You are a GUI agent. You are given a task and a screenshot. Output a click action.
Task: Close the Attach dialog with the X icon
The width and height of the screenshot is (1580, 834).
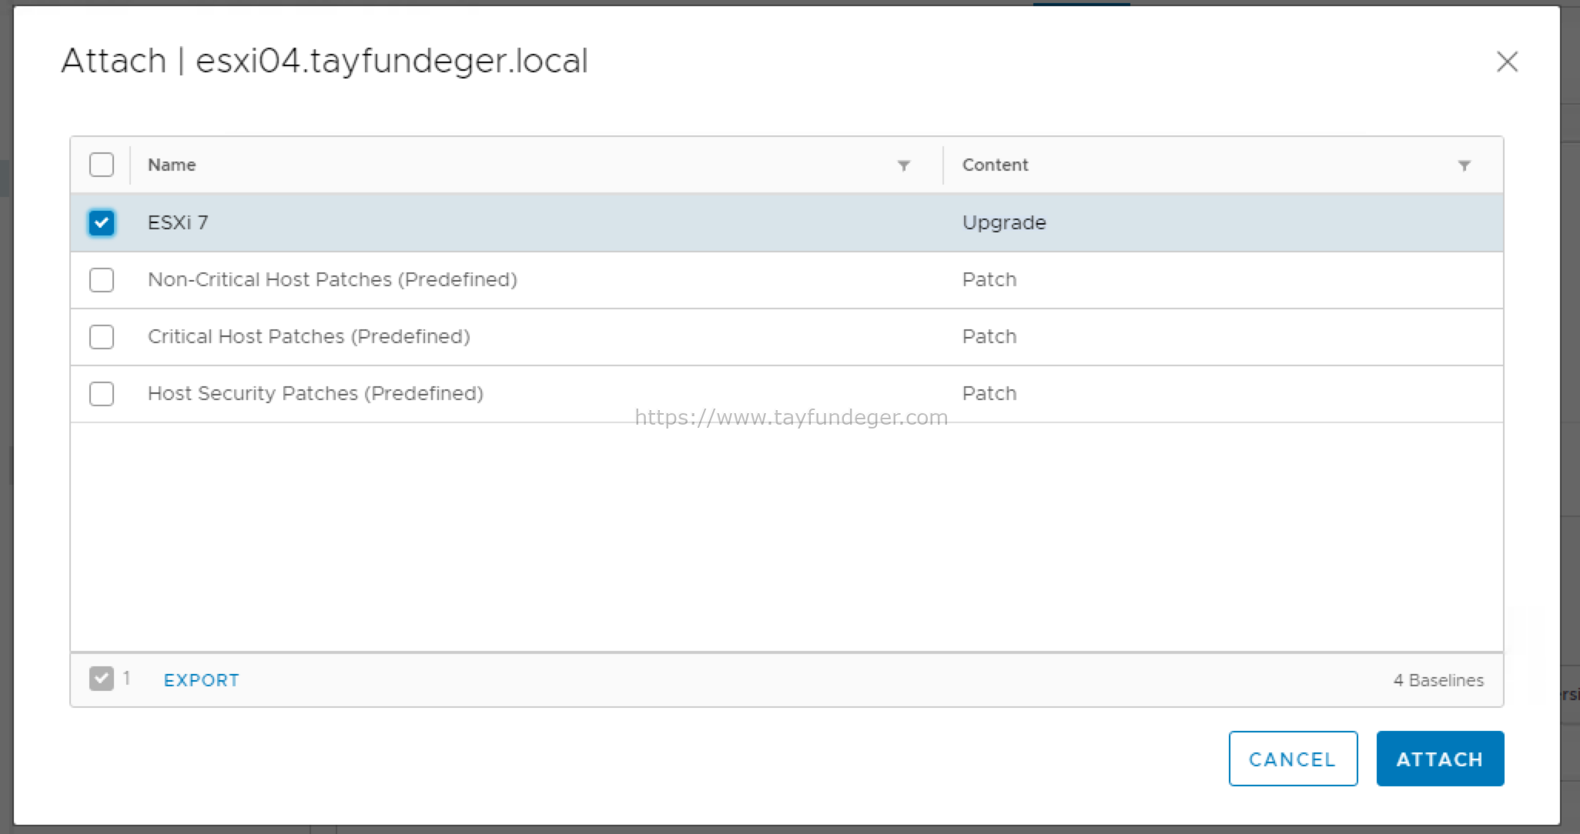(x=1507, y=62)
